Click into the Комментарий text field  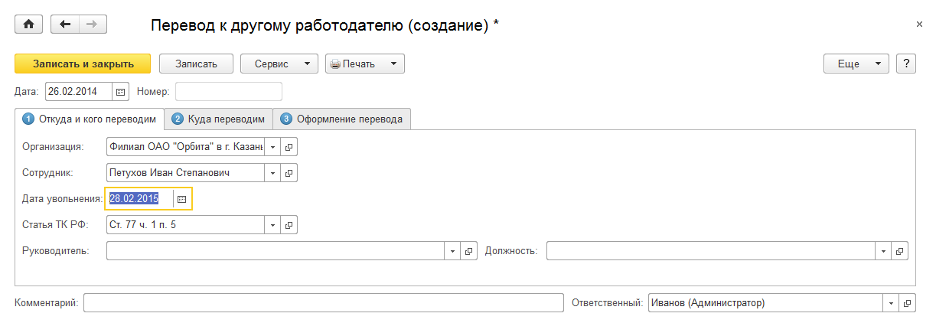point(323,303)
